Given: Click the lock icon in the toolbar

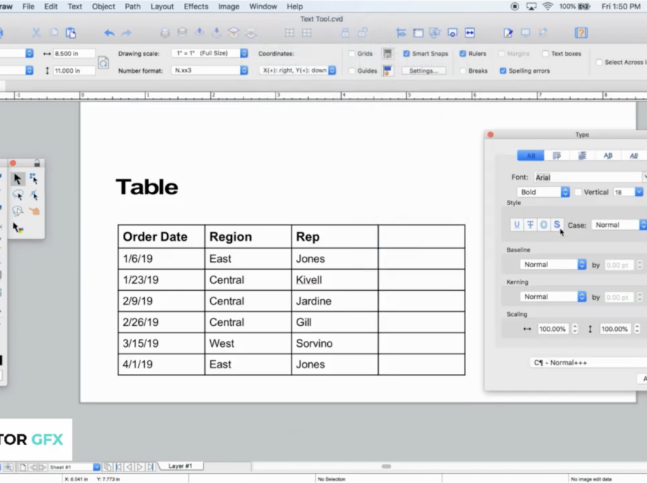Looking at the screenshot, I should [x=345, y=33].
